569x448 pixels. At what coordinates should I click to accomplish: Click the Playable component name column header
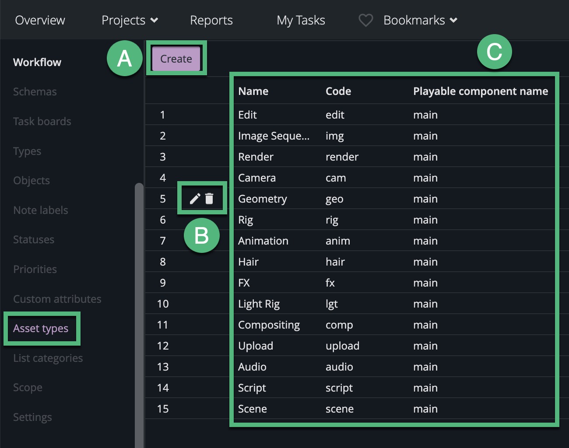(x=481, y=91)
